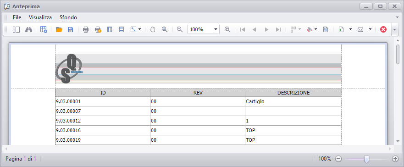Click the cell 9.03.00019

tap(103, 140)
